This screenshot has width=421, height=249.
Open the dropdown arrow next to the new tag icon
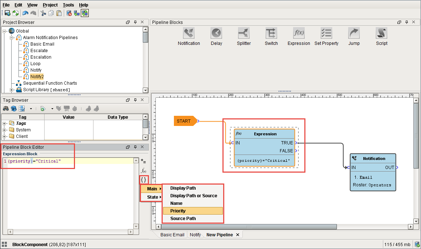(52, 109)
